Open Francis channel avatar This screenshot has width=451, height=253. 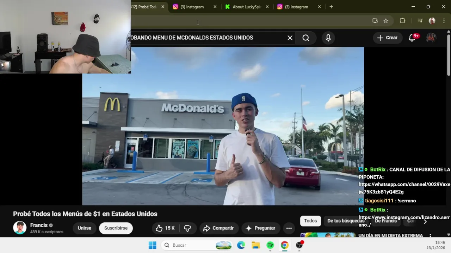20,228
